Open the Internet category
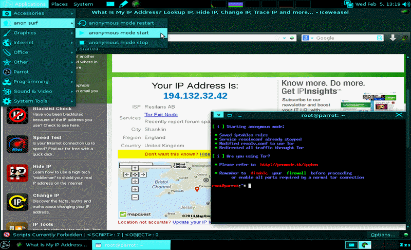Viewport: 411px width, 250px height. tap(38, 43)
